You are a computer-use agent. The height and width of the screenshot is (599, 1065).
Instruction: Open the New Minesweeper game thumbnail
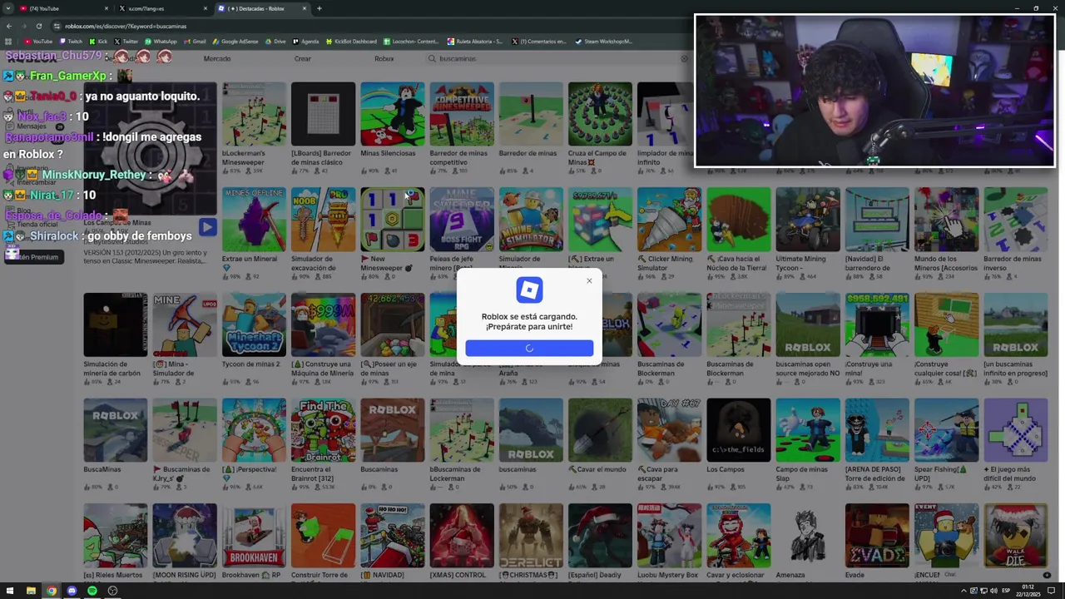[392, 220]
